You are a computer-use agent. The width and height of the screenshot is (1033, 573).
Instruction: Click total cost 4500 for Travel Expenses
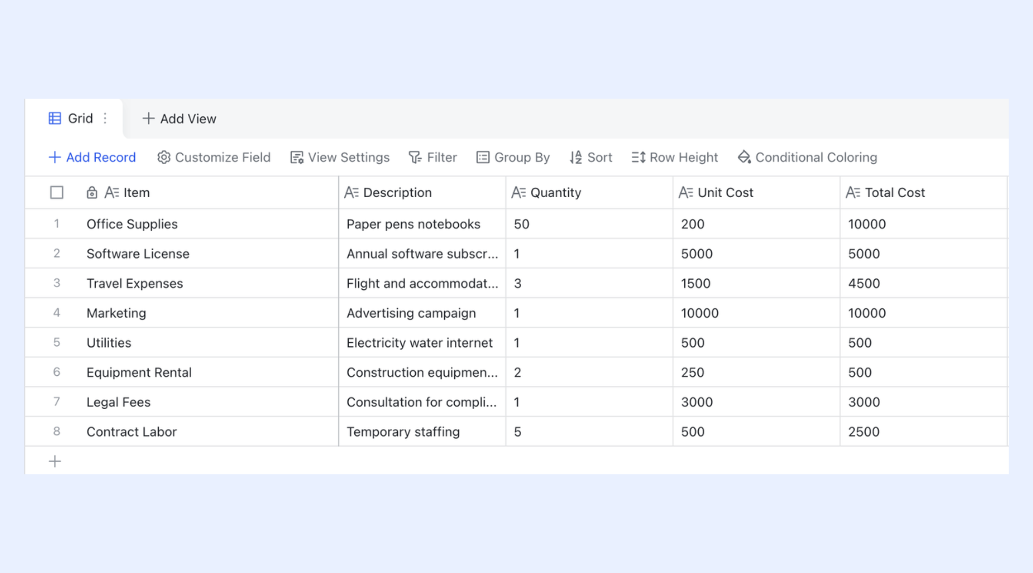pyautogui.click(x=923, y=283)
